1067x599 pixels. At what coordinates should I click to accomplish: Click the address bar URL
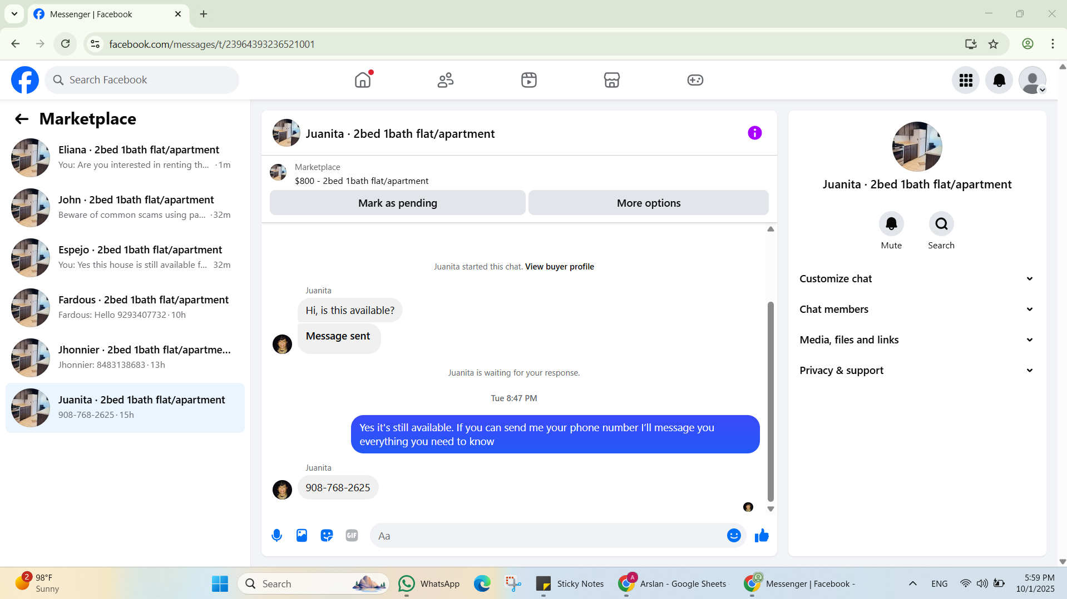tap(212, 44)
